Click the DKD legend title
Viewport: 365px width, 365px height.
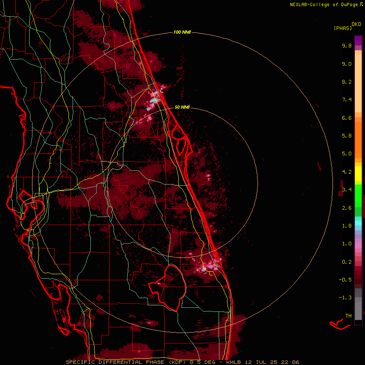tap(356, 24)
